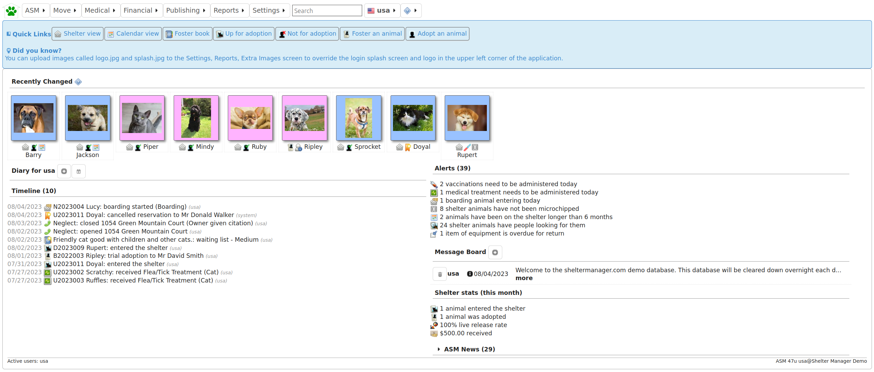Open the Publishing menu
Image resolution: width=874 pixels, height=372 pixels.
click(x=186, y=11)
